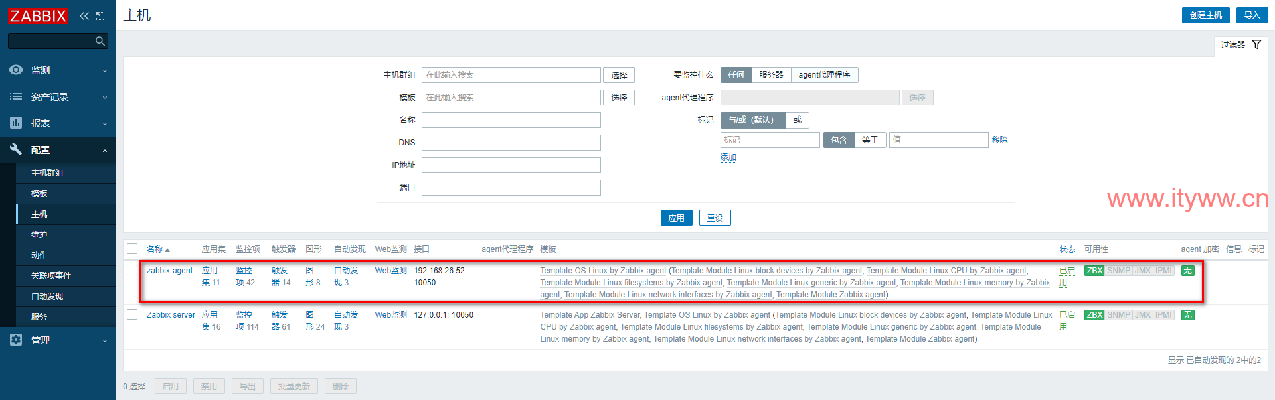
Task: Focus the IP地址 filter field
Action: [x=511, y=165]
